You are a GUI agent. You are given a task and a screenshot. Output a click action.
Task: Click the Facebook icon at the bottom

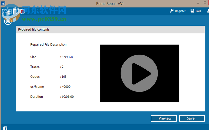coord(5,128)
